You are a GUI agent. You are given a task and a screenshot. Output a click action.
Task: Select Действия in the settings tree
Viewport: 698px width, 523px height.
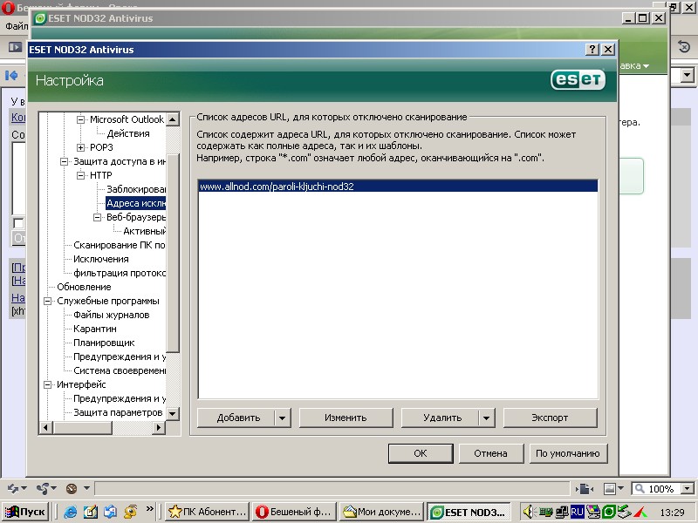pos(128,133)
